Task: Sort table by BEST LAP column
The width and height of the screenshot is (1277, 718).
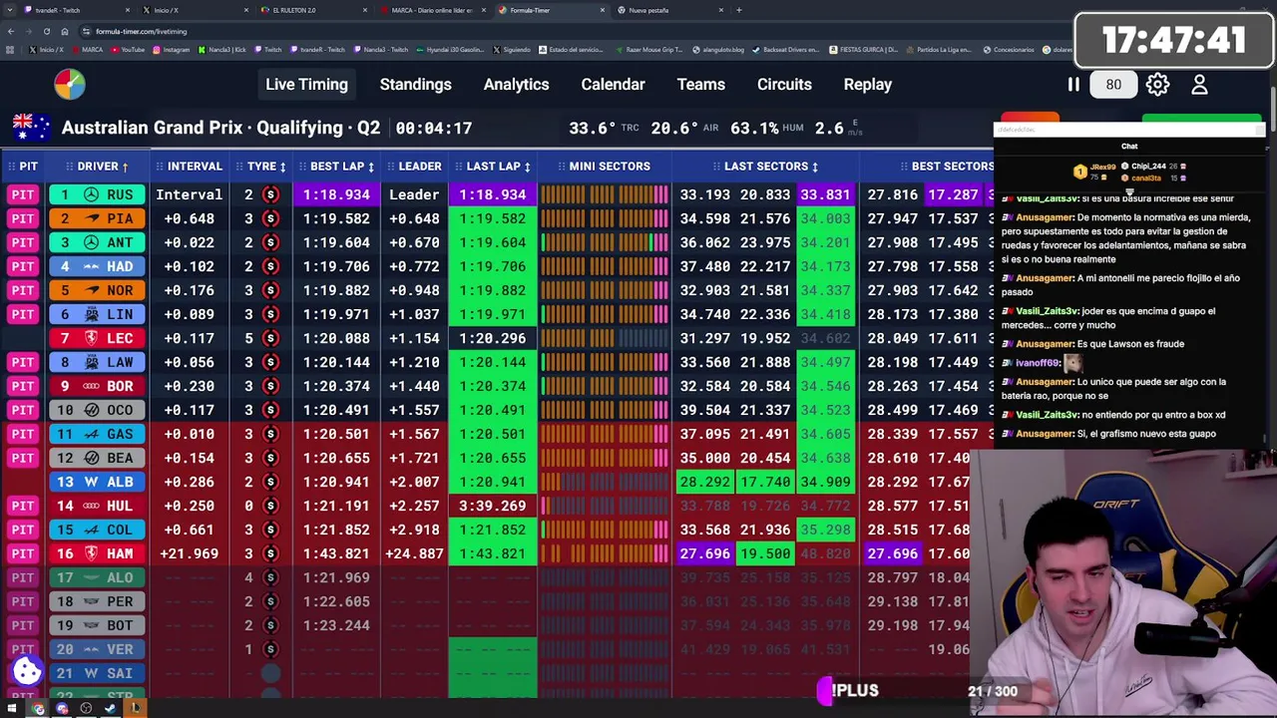Action: 337,167
